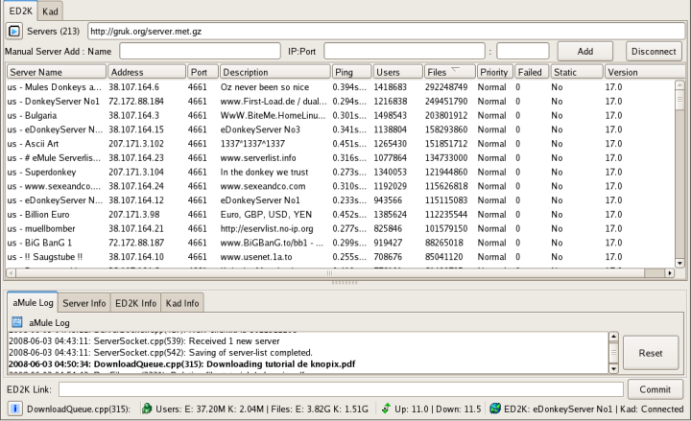Image resolution: width=691 pixels, height=421 pixels.
Task: Click the aMule Log panel icon
Action: [x=18, y=322]
